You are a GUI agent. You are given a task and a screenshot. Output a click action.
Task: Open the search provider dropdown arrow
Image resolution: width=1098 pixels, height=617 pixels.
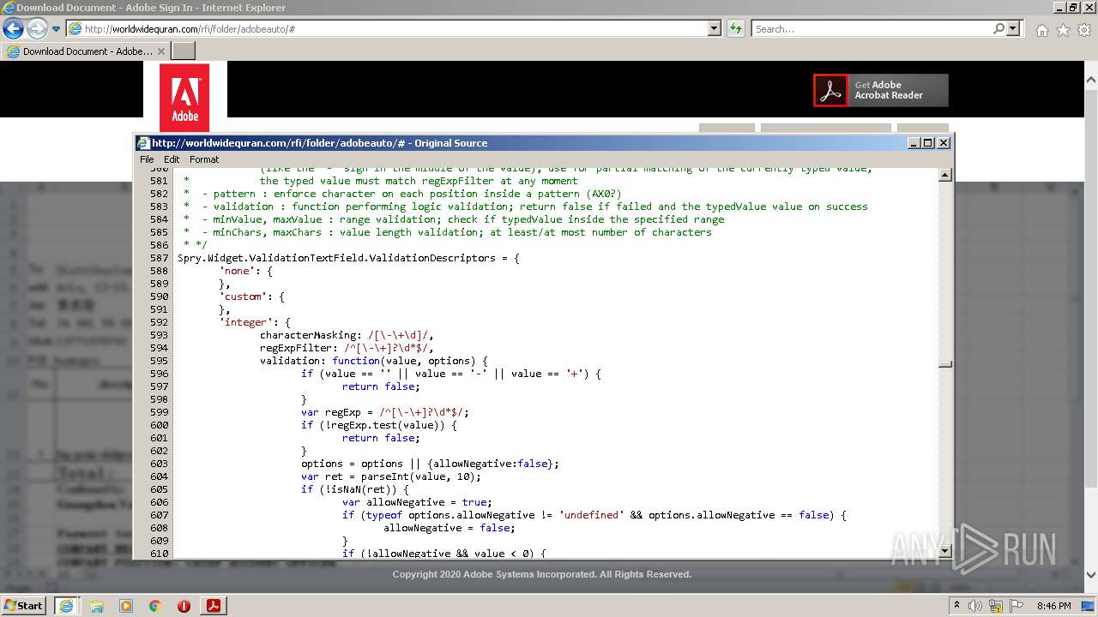(1014, 28)
